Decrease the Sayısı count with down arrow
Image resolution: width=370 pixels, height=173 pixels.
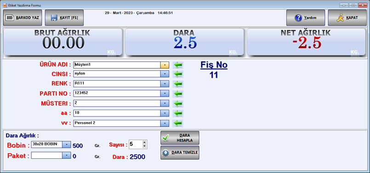point(144,146)
